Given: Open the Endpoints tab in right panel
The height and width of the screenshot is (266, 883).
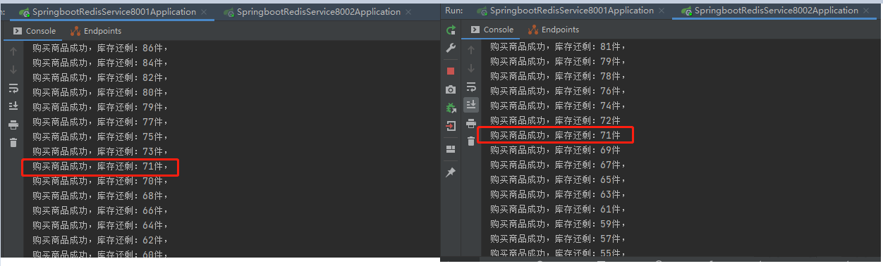Looking at the screenshot, I should pos(554,30).
